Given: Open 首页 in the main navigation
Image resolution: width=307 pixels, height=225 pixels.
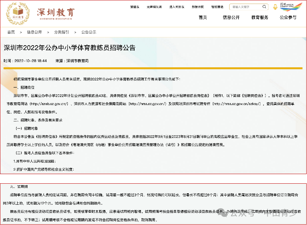Looking at the screenshot, I should pos(203,17).
